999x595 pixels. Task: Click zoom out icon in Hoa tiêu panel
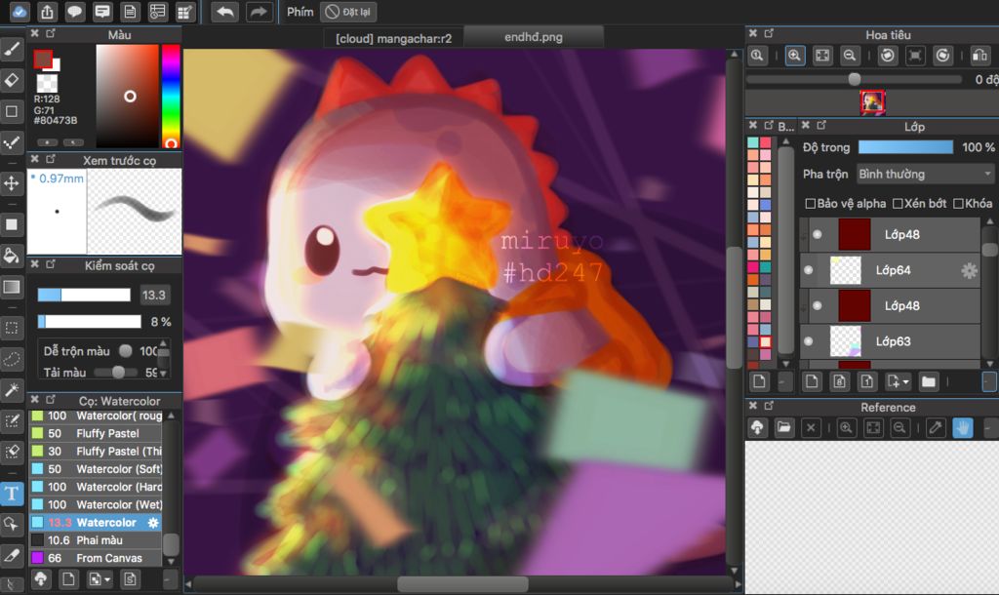850,56
